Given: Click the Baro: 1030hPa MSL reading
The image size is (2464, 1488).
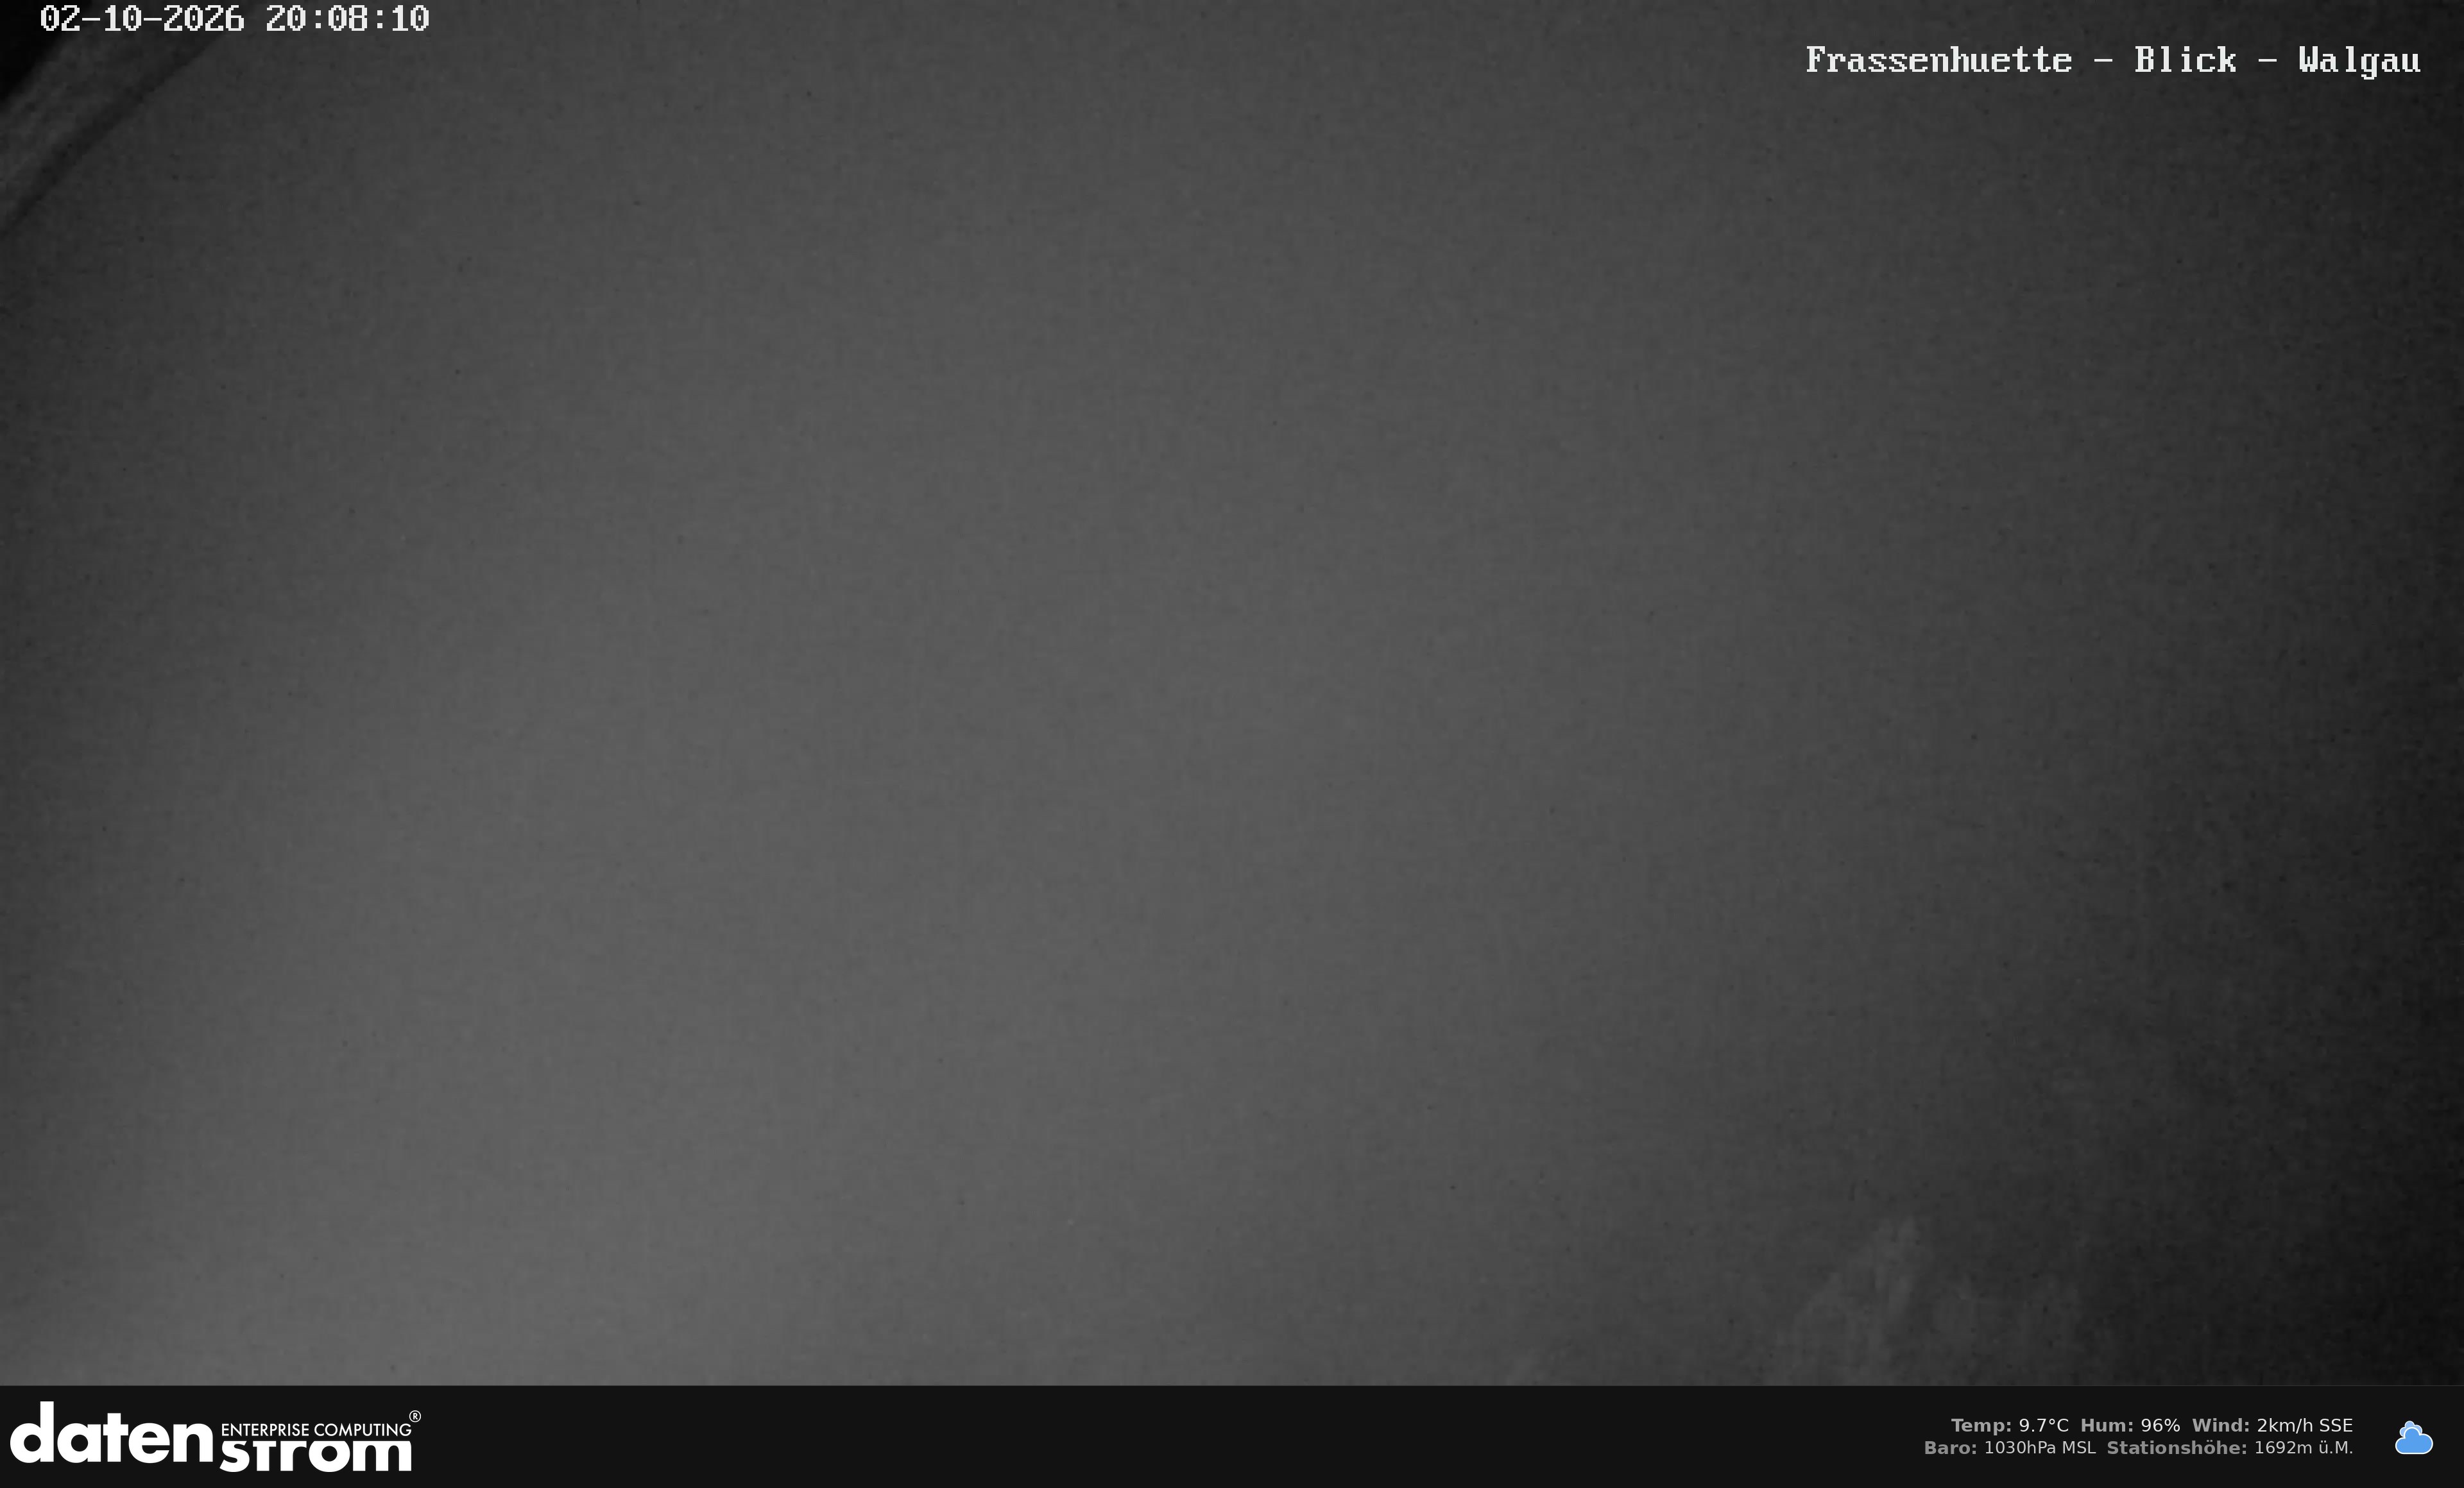Looking at the screenshot, I should [2009, 1448].
